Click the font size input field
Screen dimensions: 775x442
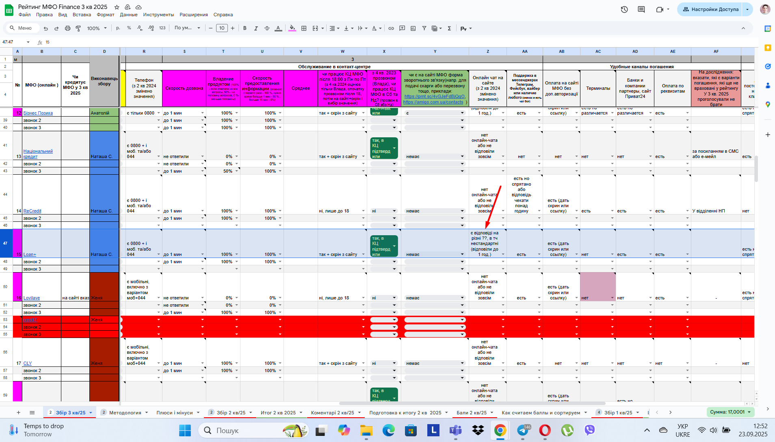pyautogui.click(x=221, y=28)
